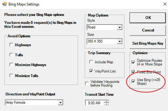Disable the Fixed End Point checkbox
This screenshot has height=111, width=168.
point(133,72)
